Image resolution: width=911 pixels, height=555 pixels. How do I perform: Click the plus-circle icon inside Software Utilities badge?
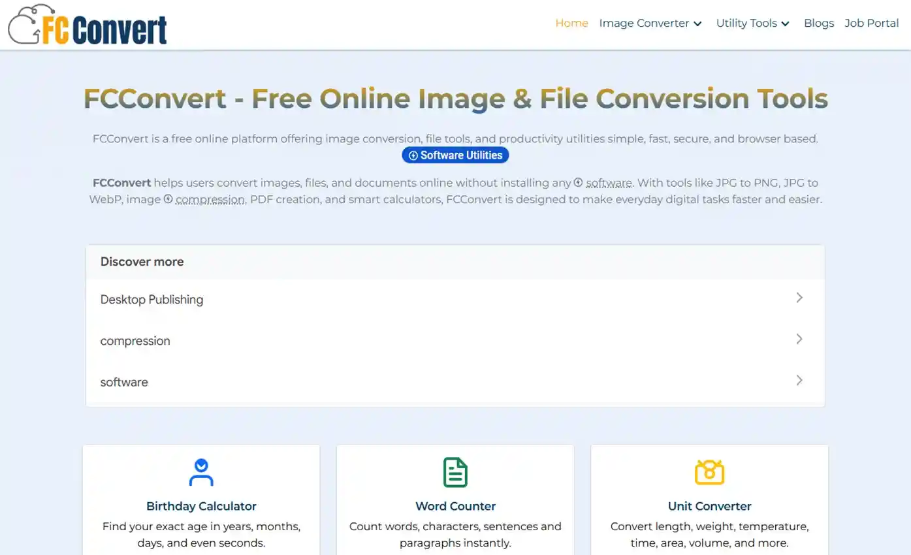pyautogui.click(x=413, y=155)
